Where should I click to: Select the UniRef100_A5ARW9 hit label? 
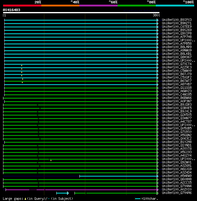tap(177, 176)
